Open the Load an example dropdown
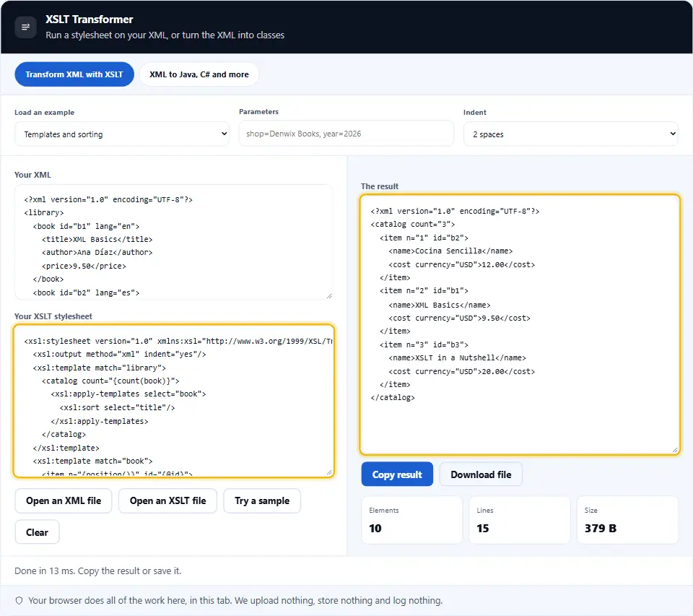The image size is (693, 616). click(x=122, y=134)
